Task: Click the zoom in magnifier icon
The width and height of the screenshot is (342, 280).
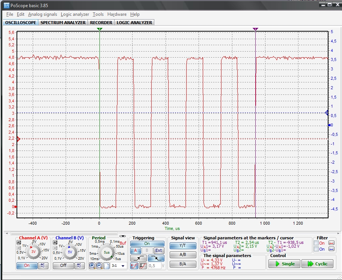Action: pyautogui.click(x=92, y=266)
